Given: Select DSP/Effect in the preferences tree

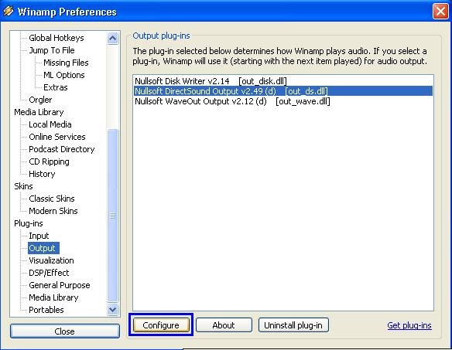Looking at the screenshot, I should pyautogui.click(x=49, y=273).
